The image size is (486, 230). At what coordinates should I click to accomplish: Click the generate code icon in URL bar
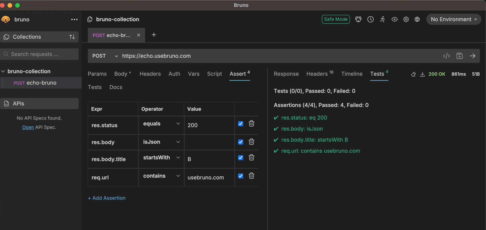point(447,56)
